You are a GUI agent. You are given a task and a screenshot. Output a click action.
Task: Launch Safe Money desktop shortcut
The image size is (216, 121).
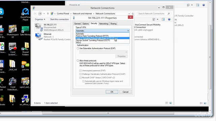[25, 31]
